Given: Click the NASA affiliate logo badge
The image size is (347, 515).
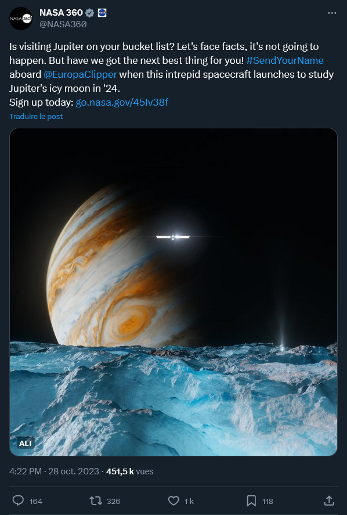Looking at the screenshot, I should click(x=102, y=13).
